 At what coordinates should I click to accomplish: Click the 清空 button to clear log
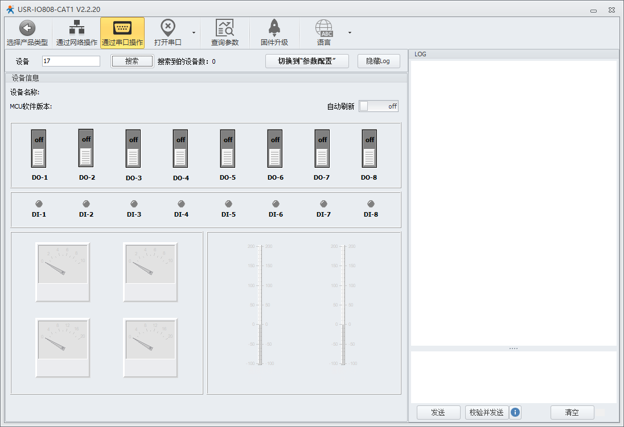572,412
